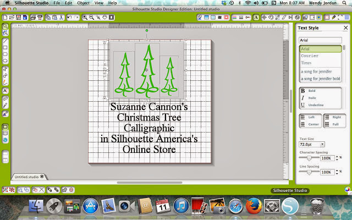Screen dimensions: 352x220
Task: Close the Text Style panel
Action: (346, 28)
